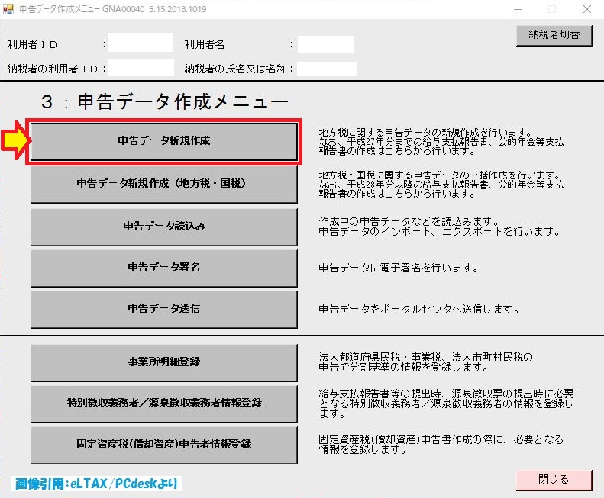Open 事業所明細登録 registration button
The image size is (604, 498).
coord(163,362)
